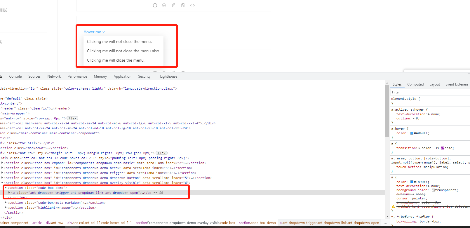Switch to the Console tab
470x228 pixels.
(x=15, y=76)
